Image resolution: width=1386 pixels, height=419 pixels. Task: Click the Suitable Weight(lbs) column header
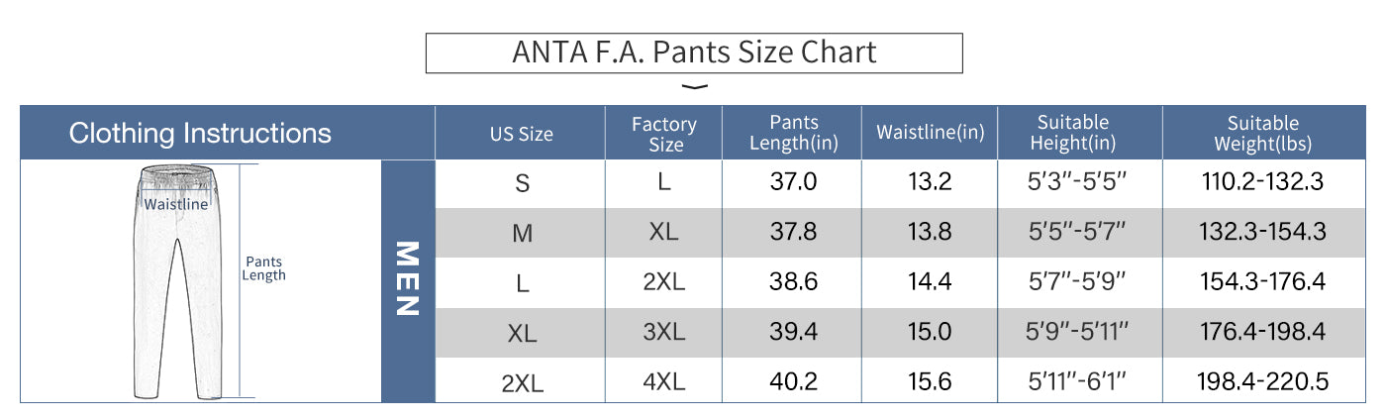click(1262, 133)
